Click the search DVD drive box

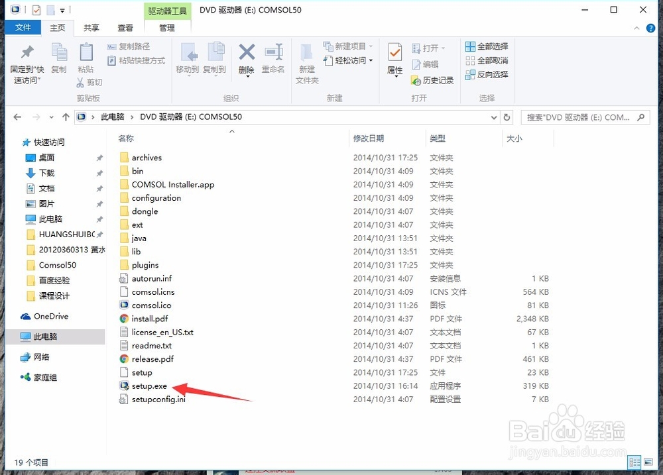click(x=585, y=117)
